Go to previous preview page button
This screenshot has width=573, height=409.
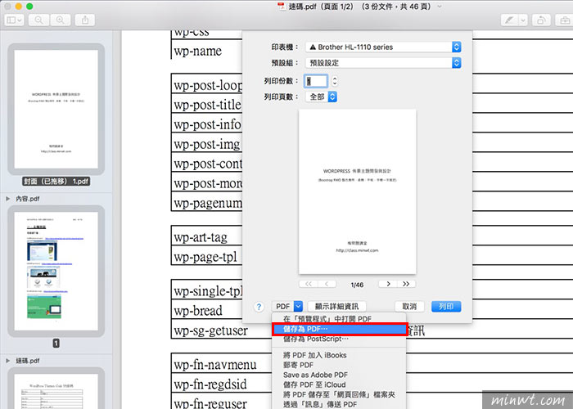point(327,284)
